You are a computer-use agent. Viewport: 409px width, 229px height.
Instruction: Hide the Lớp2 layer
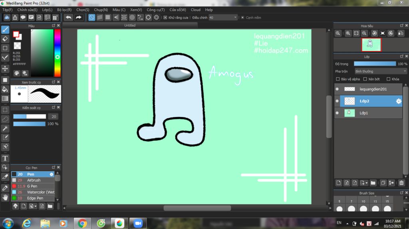pos(337,101)
